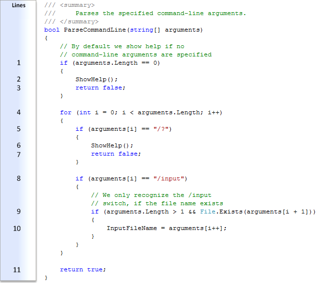Click the first ShowHelp() call
The width and height of the screenshot is (324, 283).
coord(96,80)
